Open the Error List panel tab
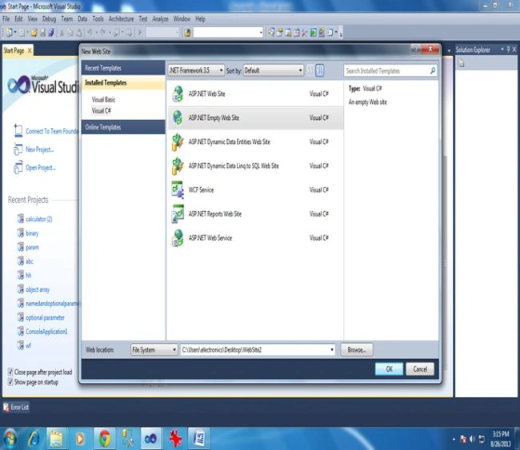The image size is (520, 450). click(x=16, y=407)
